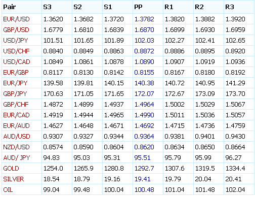
Task: Open the GOLD row label
Action: pyautogui.click(x=11, y=169)
